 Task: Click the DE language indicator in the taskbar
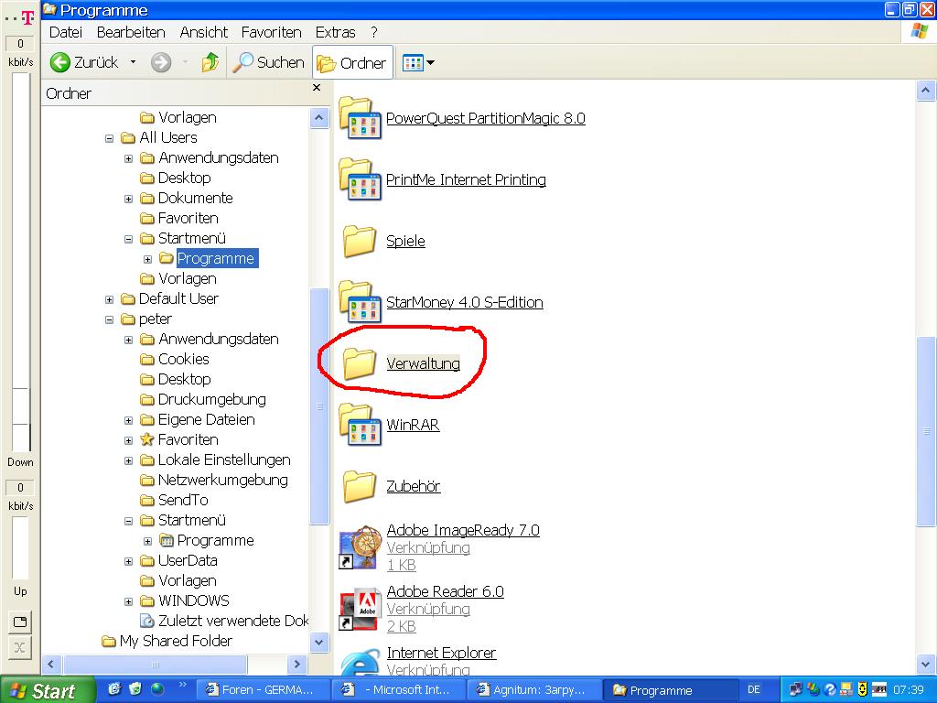tap(754, 690)
